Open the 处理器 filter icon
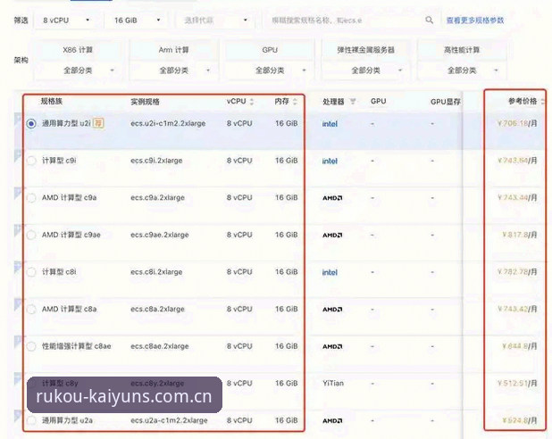 pos(353,102)
